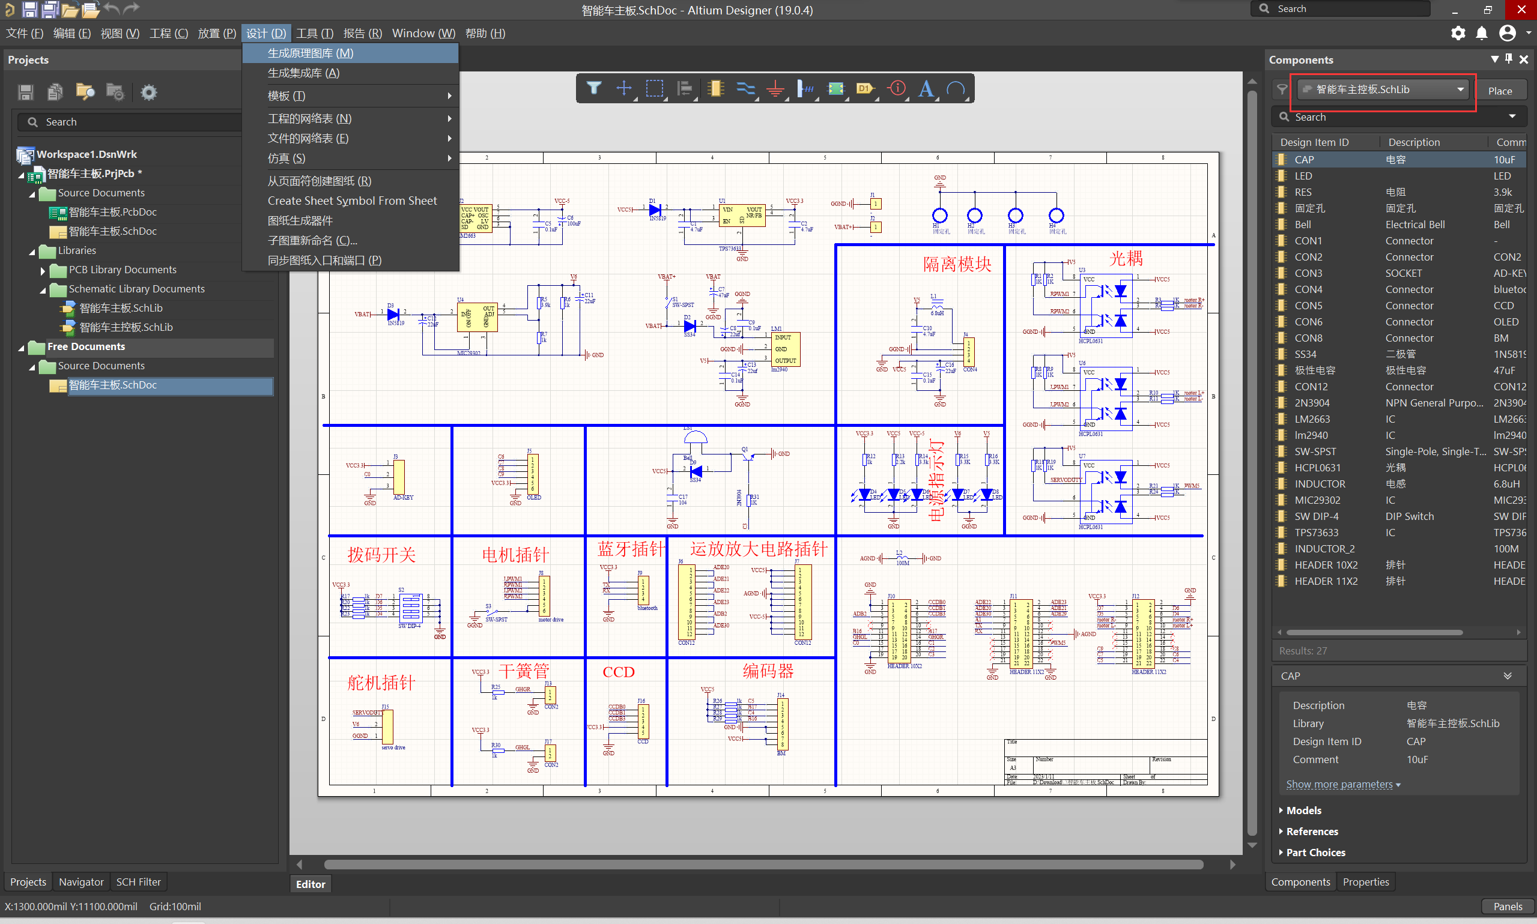This screenshot has width=1537, height=924.
Task: Open the filter in the Components panel
Action: 1282,89
